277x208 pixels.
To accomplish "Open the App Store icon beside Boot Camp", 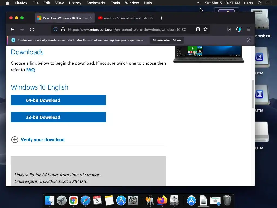I will (191, 201).
